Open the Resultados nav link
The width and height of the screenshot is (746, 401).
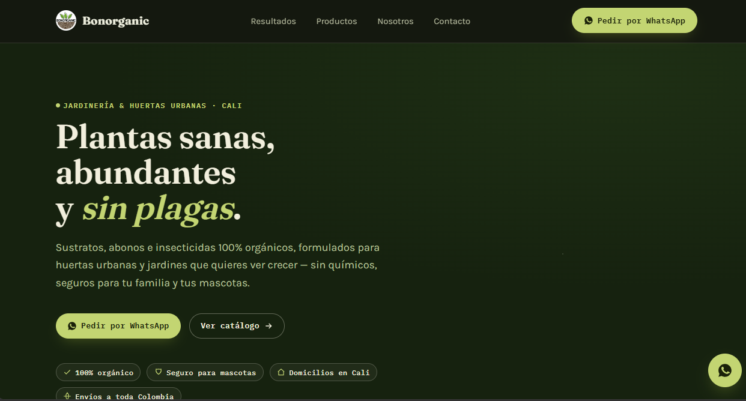pyautogui.click(x=273, y=21)
